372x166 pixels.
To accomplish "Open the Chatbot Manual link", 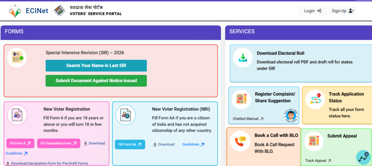I will (x=248, y=118).
